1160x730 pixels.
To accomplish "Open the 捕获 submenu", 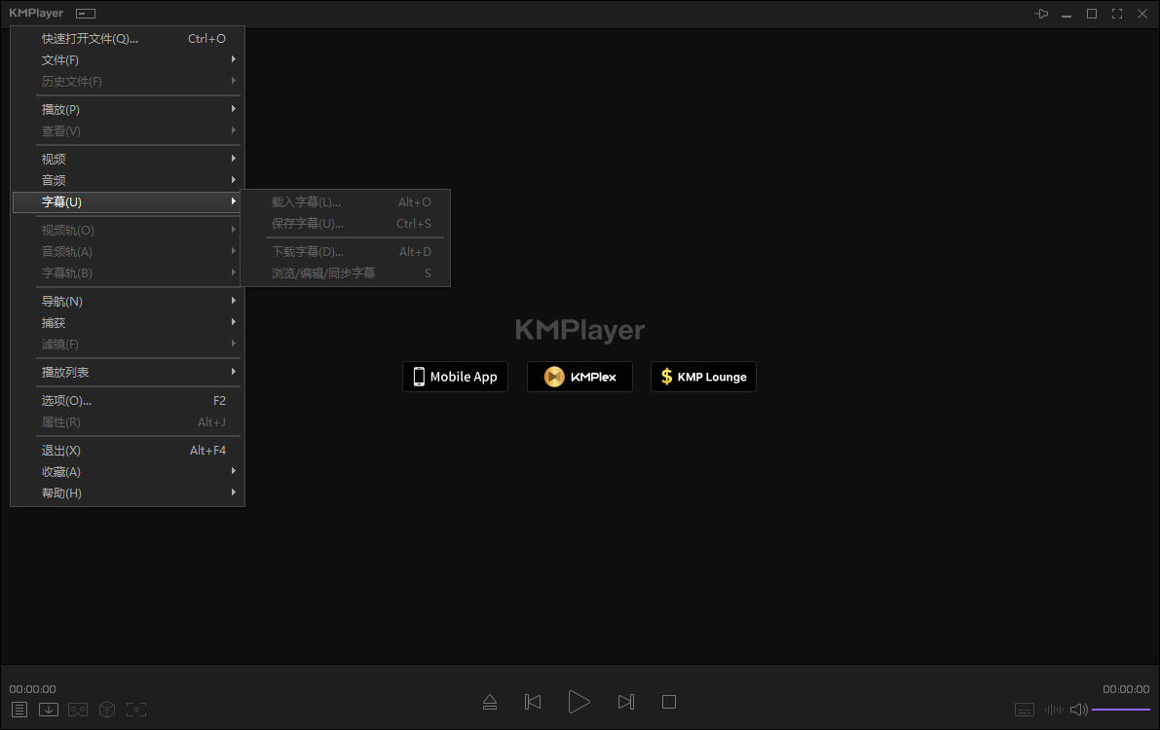I will coord(128,322).
